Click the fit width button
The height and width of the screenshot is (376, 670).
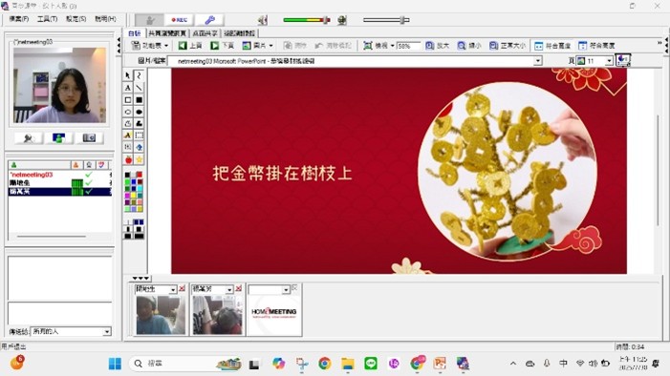pyautogui.click(x=552, y=45)
